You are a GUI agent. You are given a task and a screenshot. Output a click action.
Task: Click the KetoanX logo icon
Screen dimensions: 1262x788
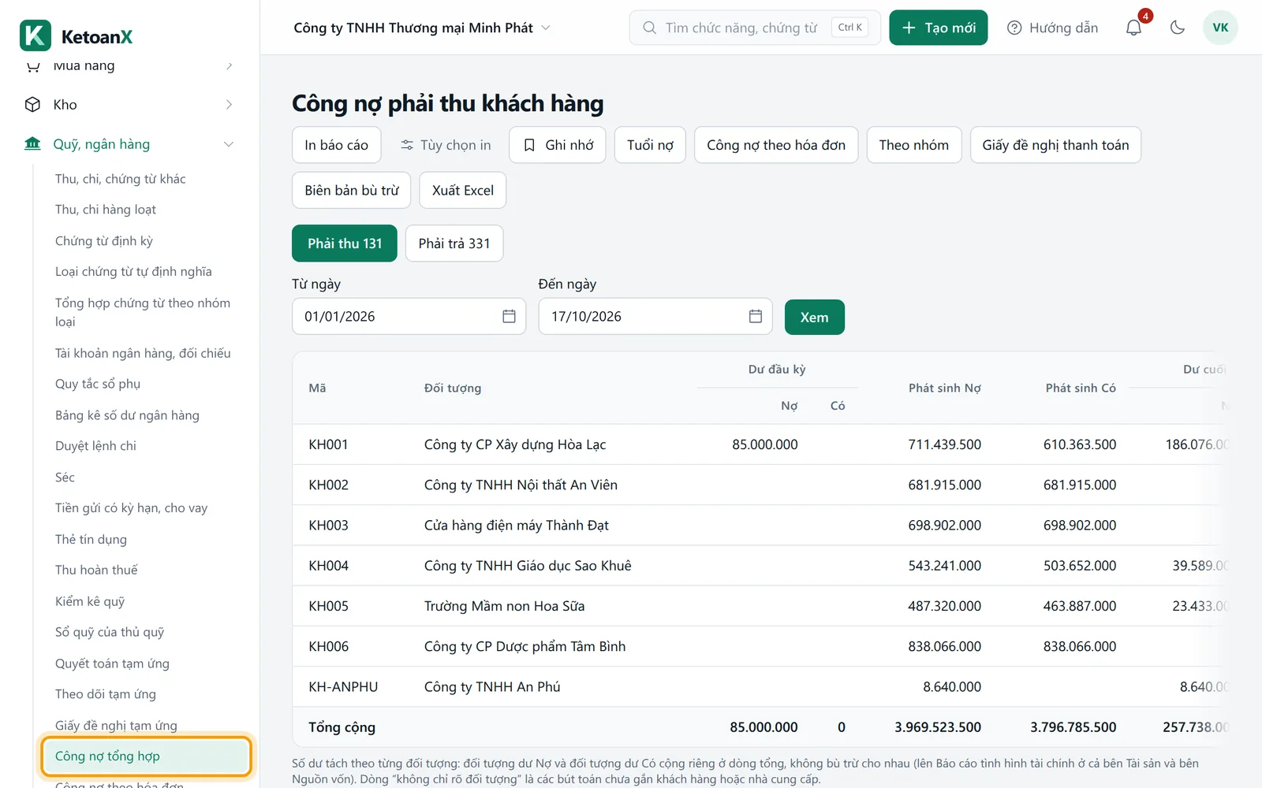[35, 36]
